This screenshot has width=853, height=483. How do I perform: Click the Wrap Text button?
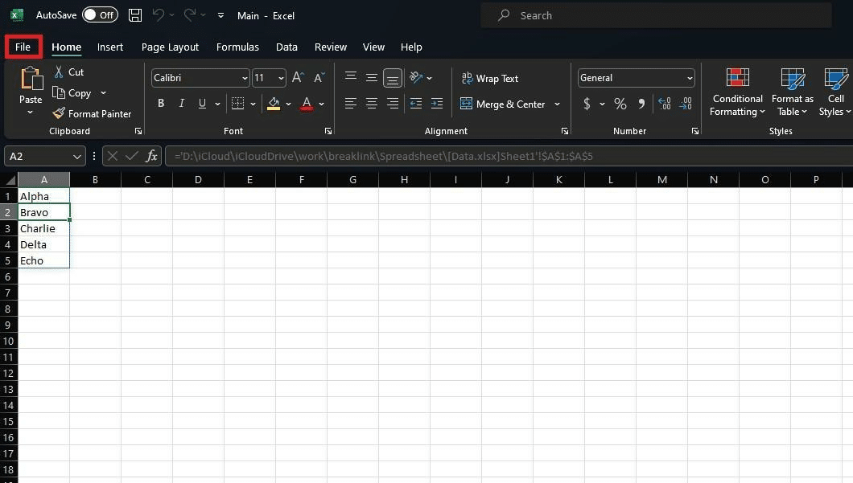[489, 79]
